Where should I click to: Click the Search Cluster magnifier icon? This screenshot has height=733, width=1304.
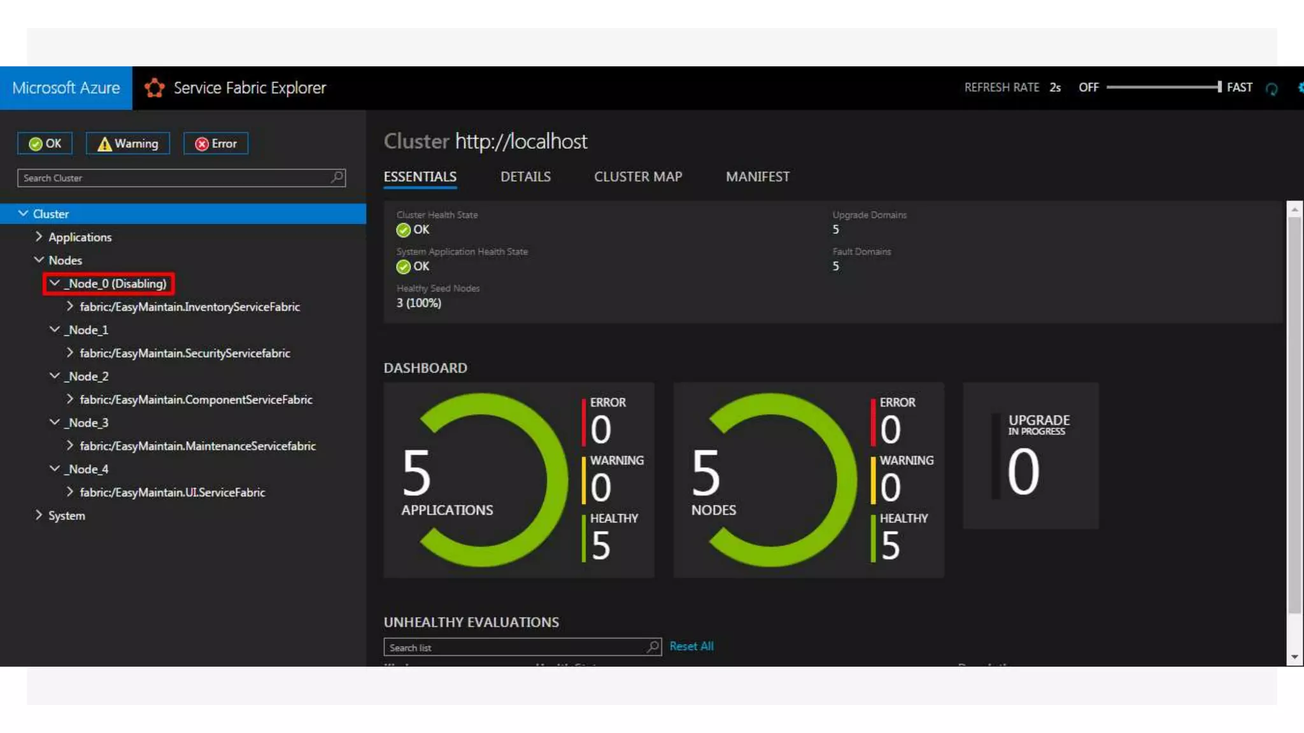(x=337, y=177)
